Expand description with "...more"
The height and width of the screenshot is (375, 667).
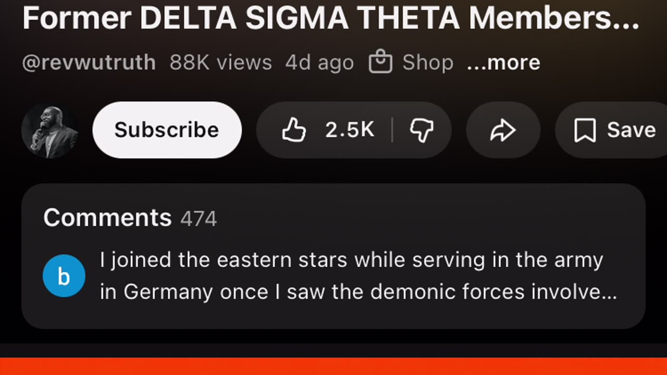(503, 63)
